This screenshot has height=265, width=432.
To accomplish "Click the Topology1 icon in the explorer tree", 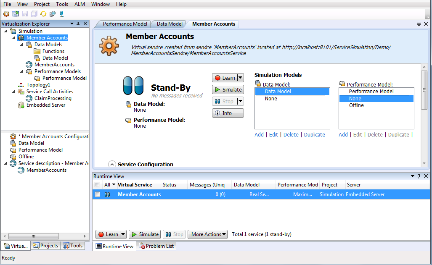I will (x=21, y=85).
